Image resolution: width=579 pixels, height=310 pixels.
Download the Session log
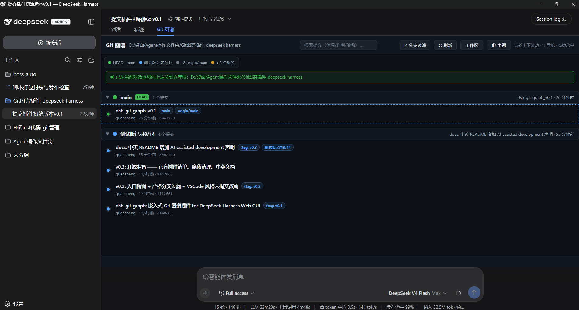coord(551,19)
